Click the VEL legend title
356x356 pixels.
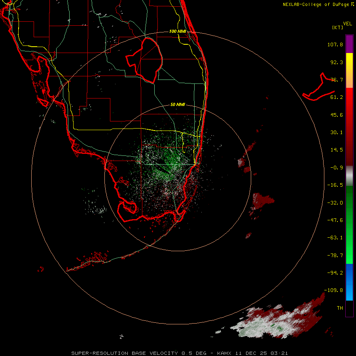pos(347,24)
